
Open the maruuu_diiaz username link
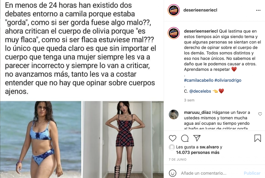click(197, 112)
